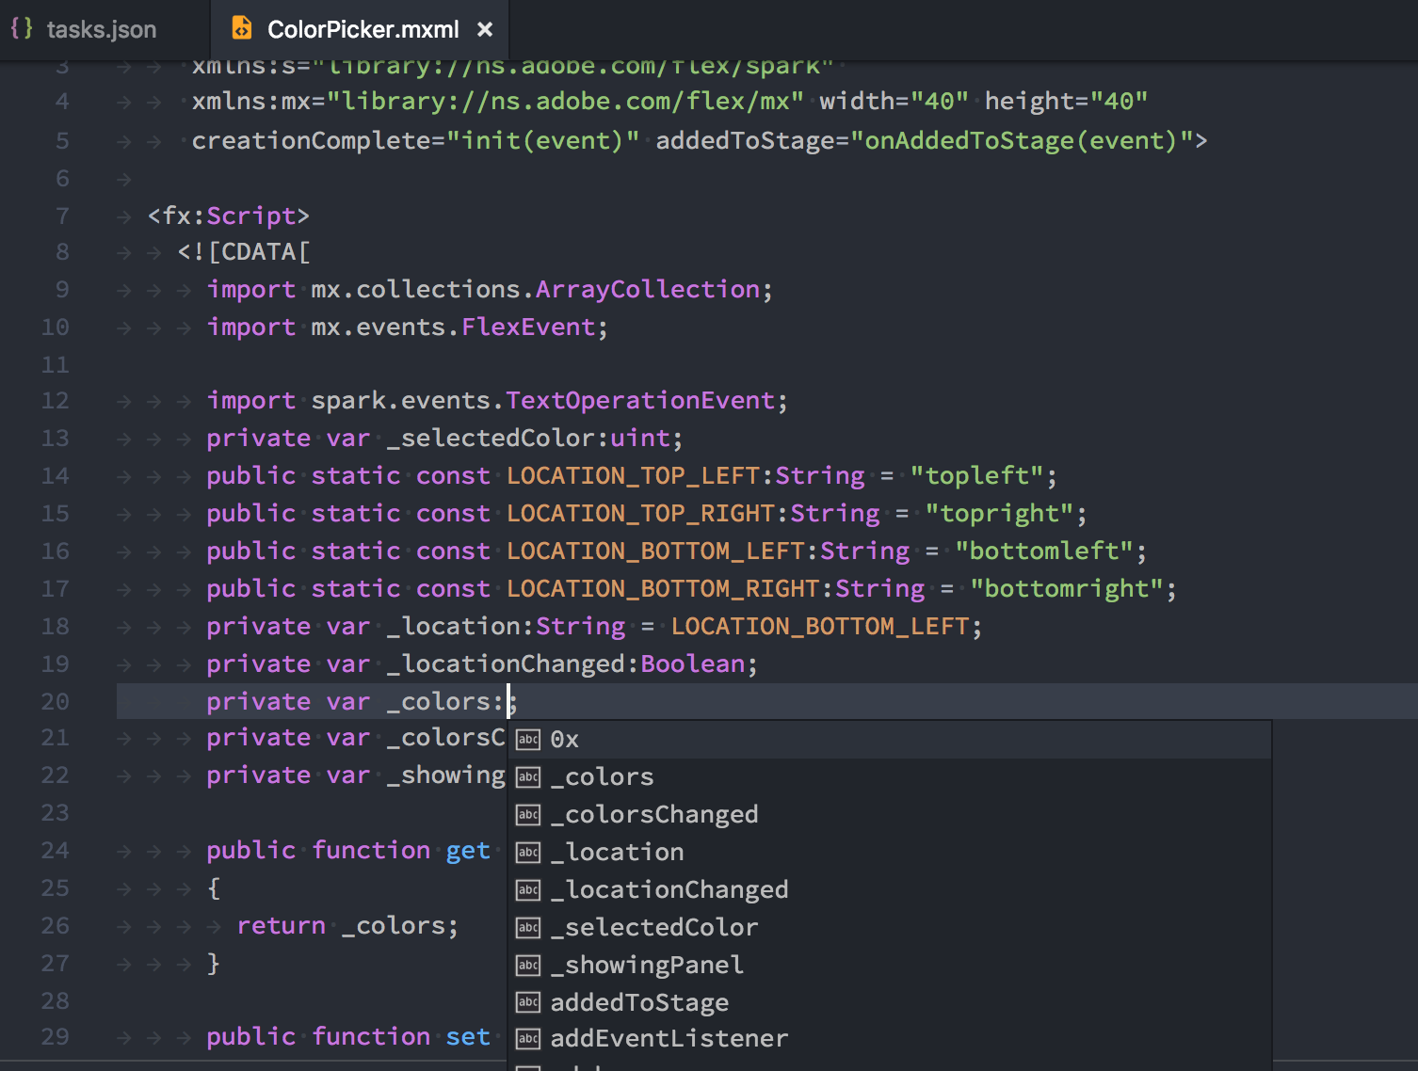This screenshot has width=1418, height=1071.
Task: Click the abc icon beside the _colors suggestion
Action: [x=528, y=777]
